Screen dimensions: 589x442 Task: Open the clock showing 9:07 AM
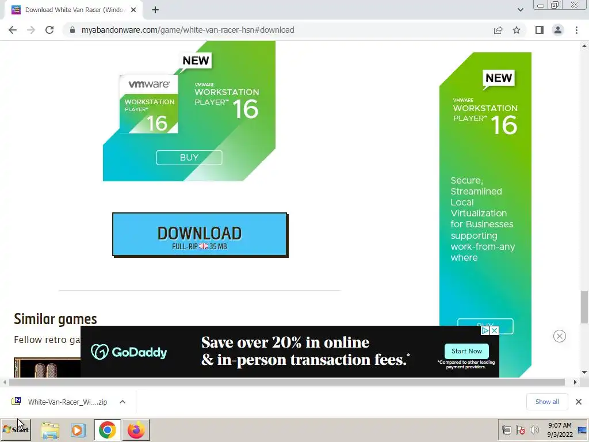[x=560, y=429]
